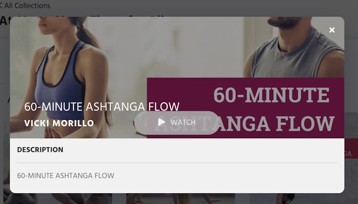Image resolution: width=358 pixels, height=204 pixels.
Task: Click the maroon banner's 60-MINUTE text
Action: pyautogui.click(x=271, y=95)
